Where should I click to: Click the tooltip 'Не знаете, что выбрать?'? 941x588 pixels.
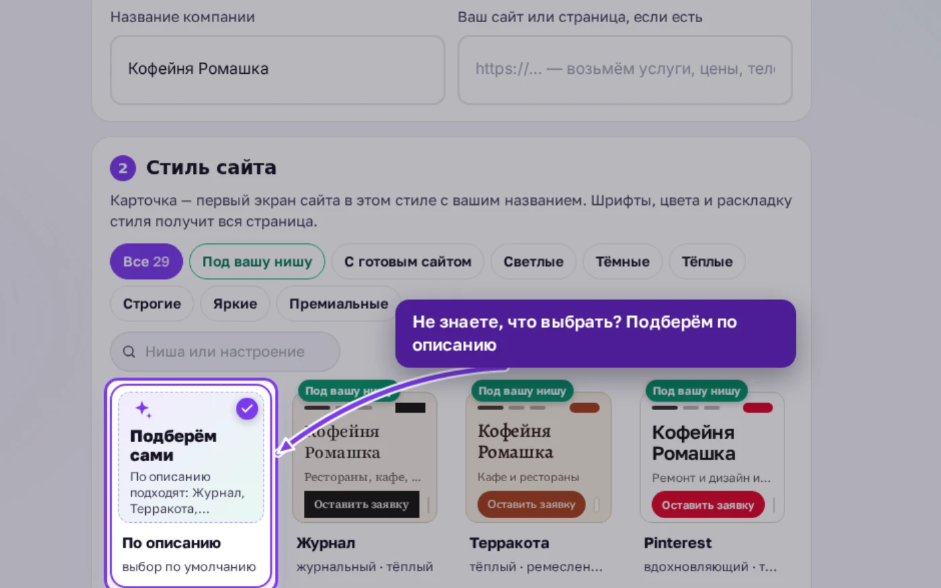pyautogui.click(x=596, y=333)
